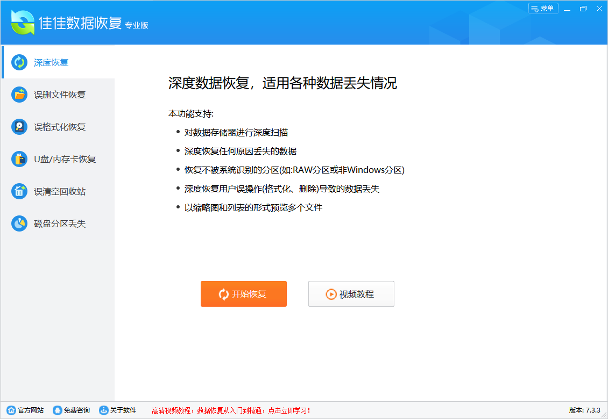
Task: Click the U盘/内存卡恢复 USB drive icon
Action: coord(19,159)
